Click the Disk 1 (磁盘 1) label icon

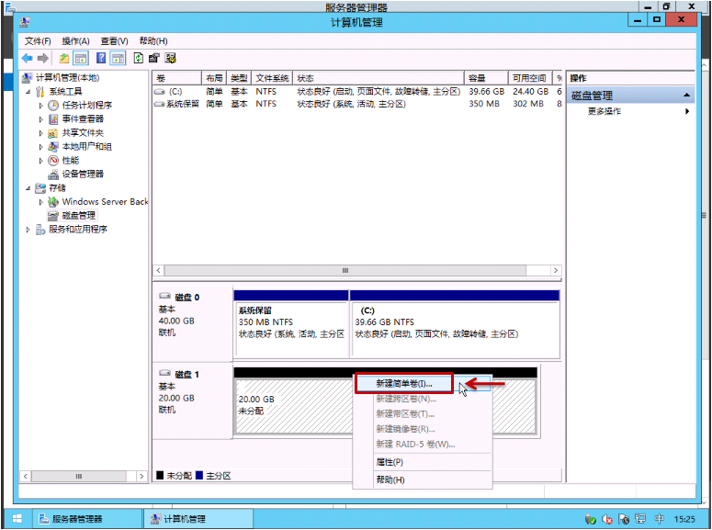pyautogui.click(x=164, y=373)
